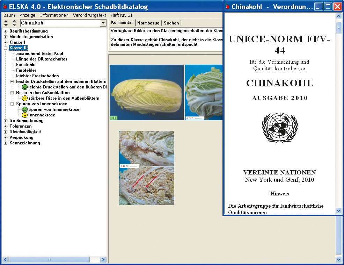Close the Chinakohl Verordnung window
This screenshot has height=265, width=344.
(337, 7)
